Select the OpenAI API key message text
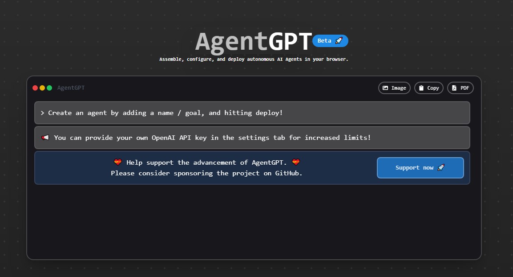This screenshot has height=277, width=513. (212, 138)
